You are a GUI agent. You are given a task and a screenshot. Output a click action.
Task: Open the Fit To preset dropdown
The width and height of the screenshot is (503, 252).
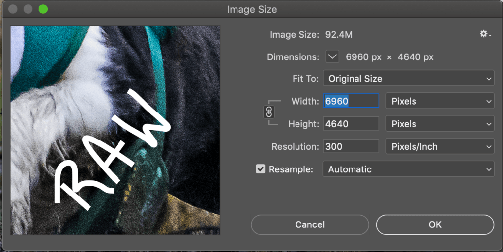pos(408,79)
